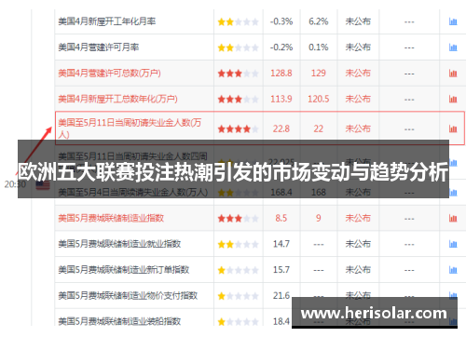Screen dimensions: 466x337
Task: Select 美国至5月11日当周初请失业金人数(万人) indicator
Action: [x=130, y=128]
